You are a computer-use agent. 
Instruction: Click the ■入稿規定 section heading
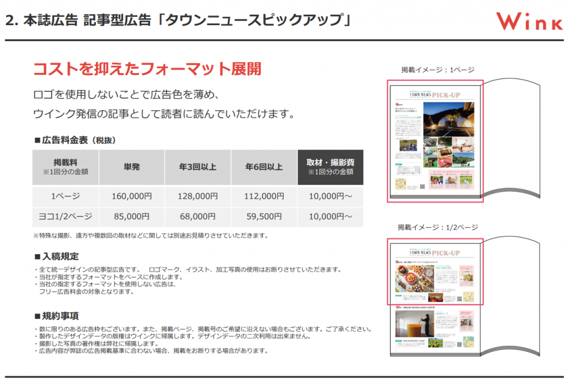[56, 256]
